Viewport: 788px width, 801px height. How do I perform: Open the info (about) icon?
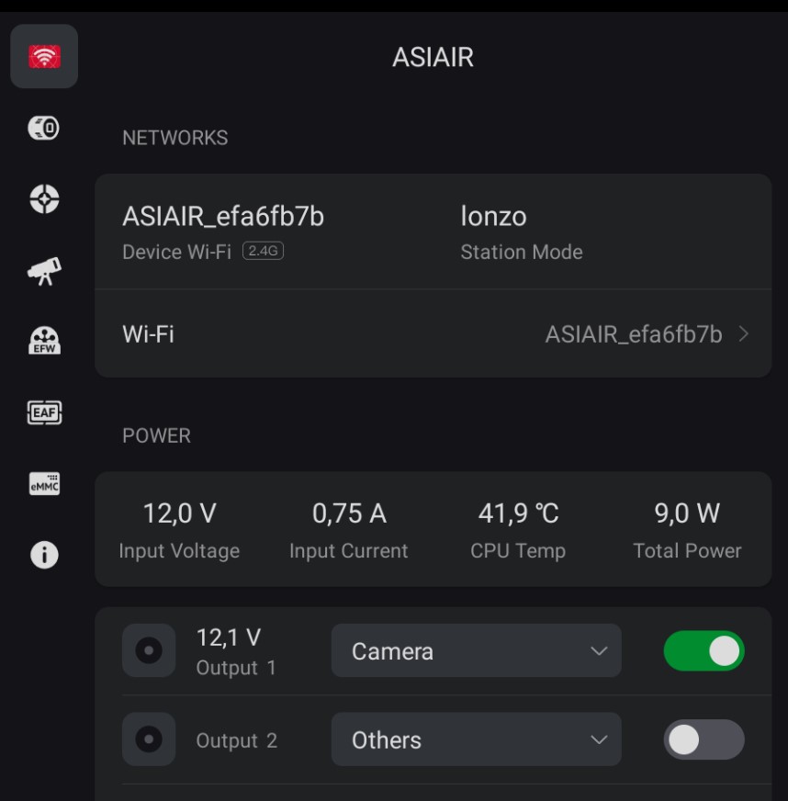coord(44,555)
